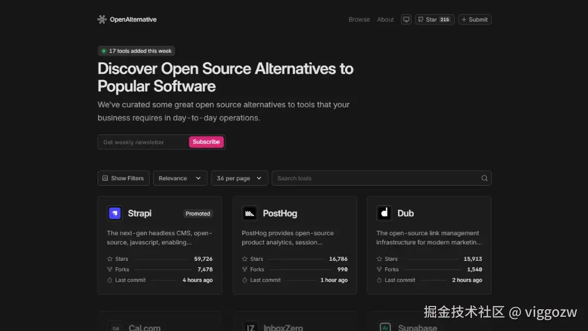The width and height of the screenshot is (588, 331).
Task: Click the Strapi Last commit clock icon
Action: pos(109,280)
